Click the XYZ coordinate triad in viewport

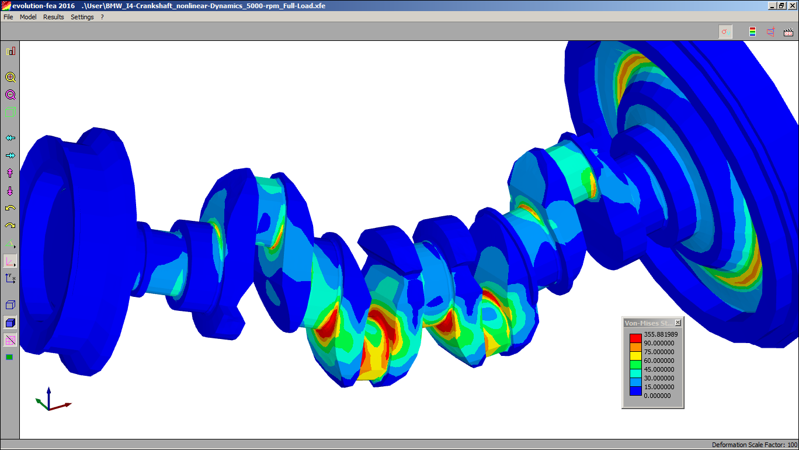(53, 399)
